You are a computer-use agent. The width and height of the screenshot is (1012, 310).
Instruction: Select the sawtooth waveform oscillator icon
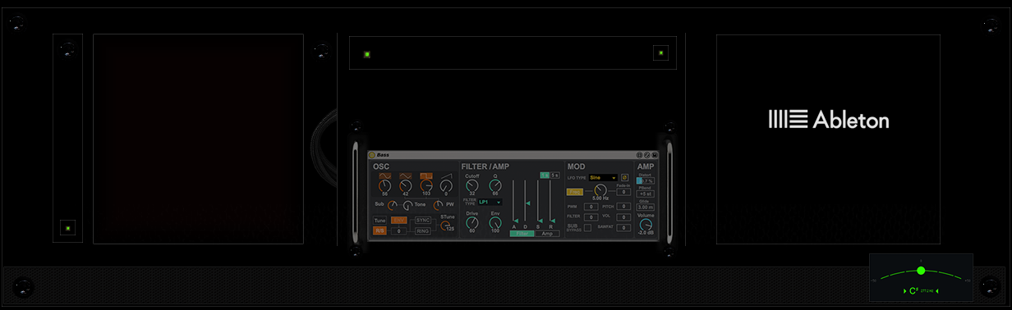[x=447, y=176]
